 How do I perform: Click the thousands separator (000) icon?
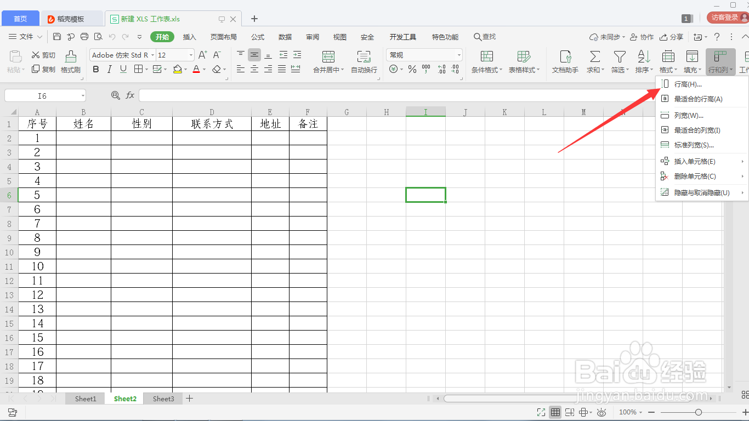point(426,69)
